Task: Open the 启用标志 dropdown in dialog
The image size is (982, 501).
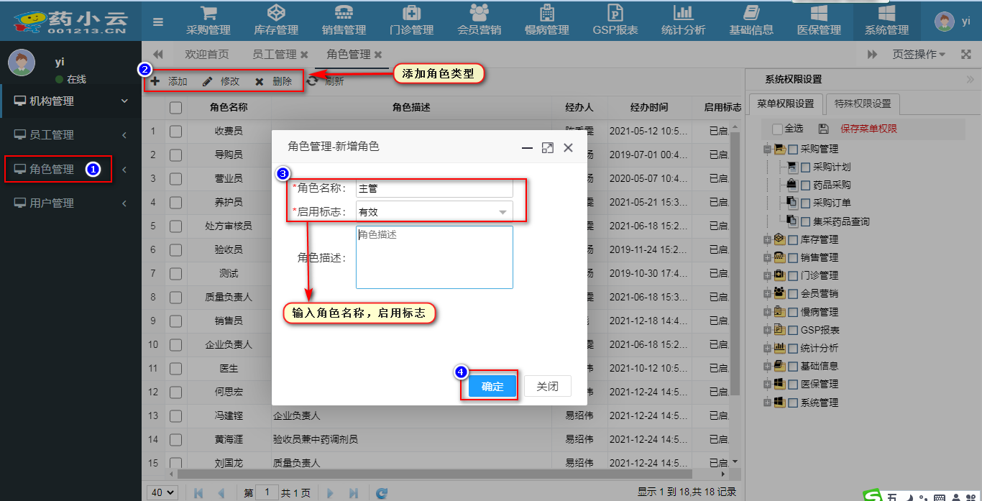Action: pos(503,212)
